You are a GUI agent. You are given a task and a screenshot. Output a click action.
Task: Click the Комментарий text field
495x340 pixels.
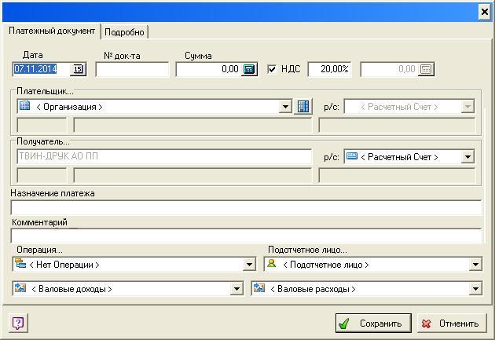point(246,236)
